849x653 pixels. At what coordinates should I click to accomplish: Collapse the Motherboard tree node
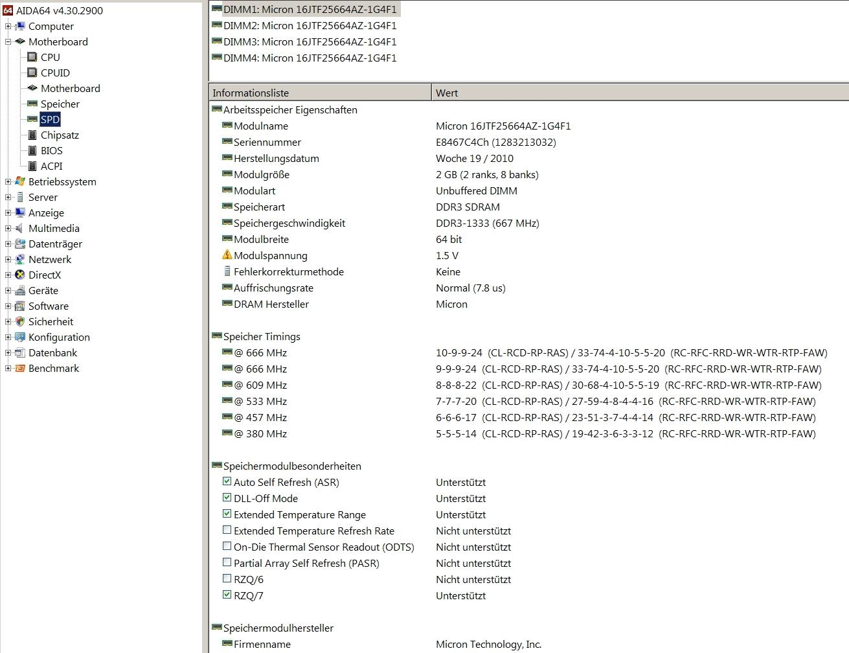pyautogui.click(x=8, y=42)
